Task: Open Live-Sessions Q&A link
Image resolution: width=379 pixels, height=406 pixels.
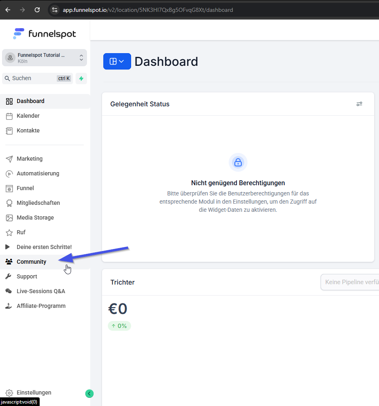Action: (x=45, y=291)
